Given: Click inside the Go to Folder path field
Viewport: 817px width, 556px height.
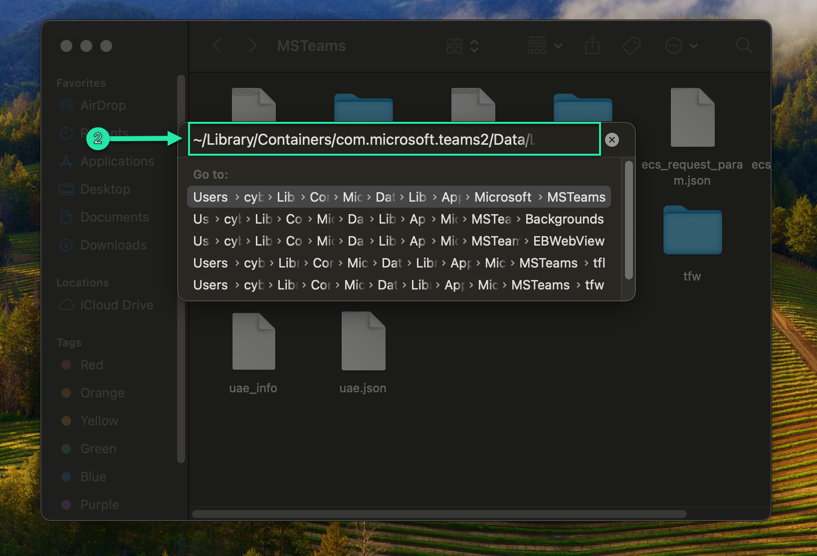Looking at the screenshot, I should [394, 139].
